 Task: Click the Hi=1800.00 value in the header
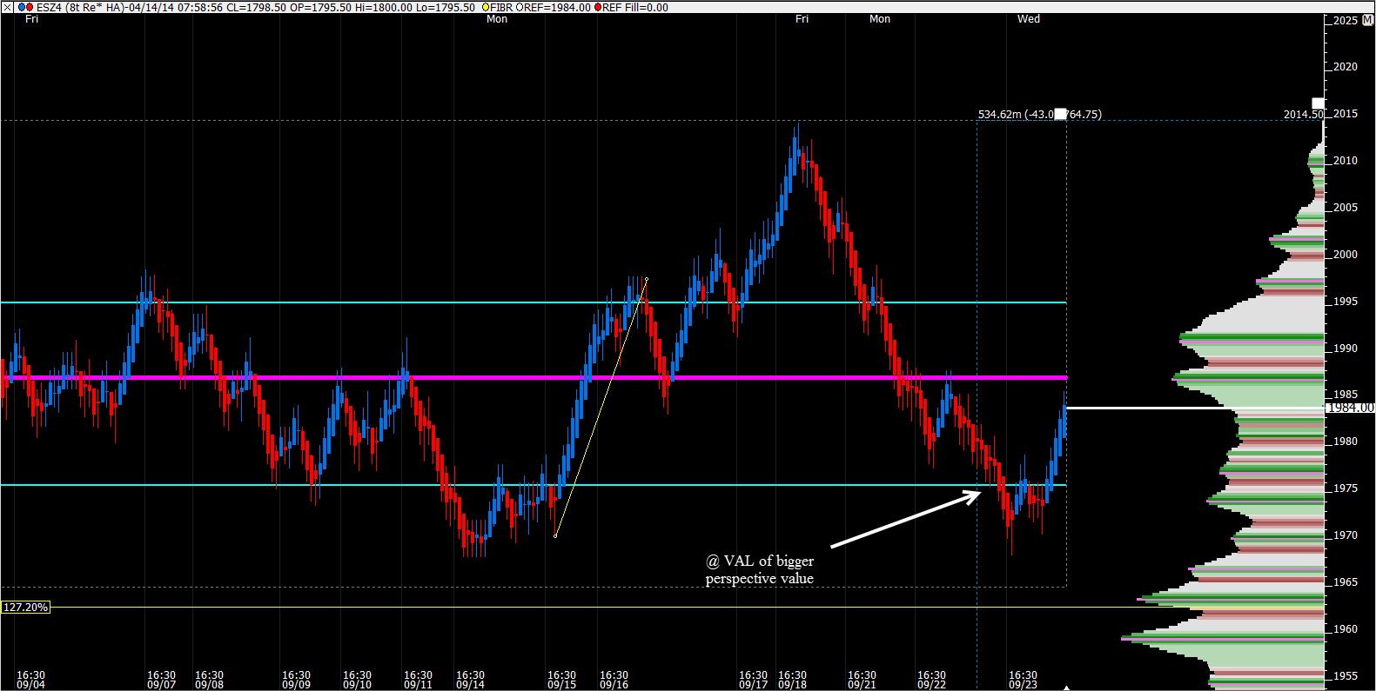383,7
